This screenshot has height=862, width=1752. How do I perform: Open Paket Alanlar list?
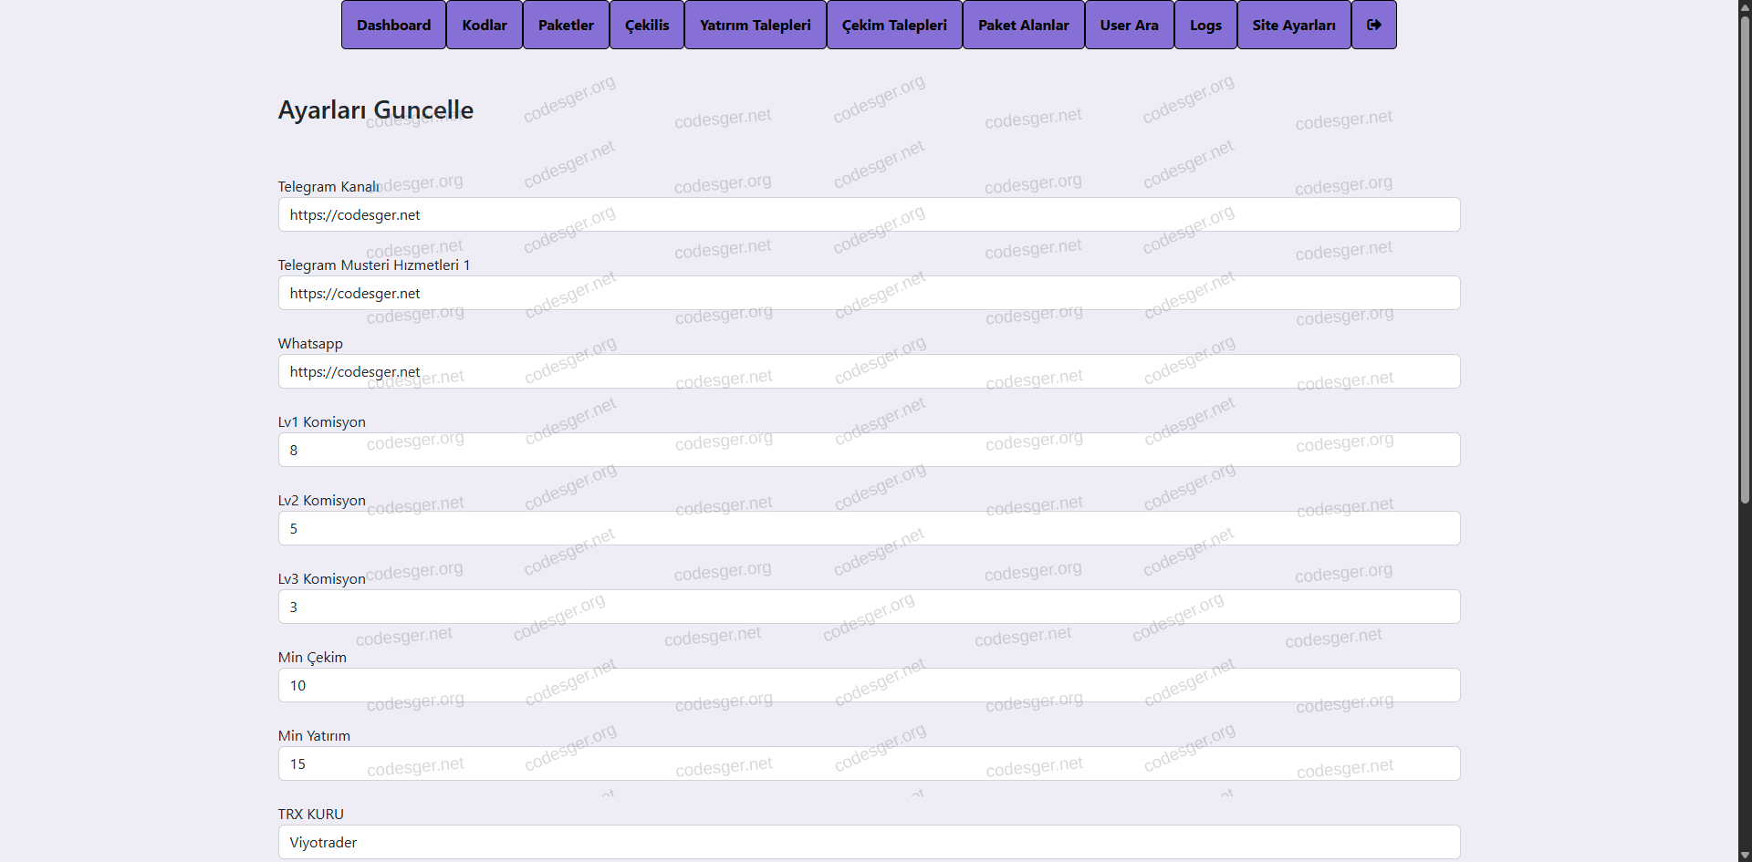click(x=1023, y=25)
